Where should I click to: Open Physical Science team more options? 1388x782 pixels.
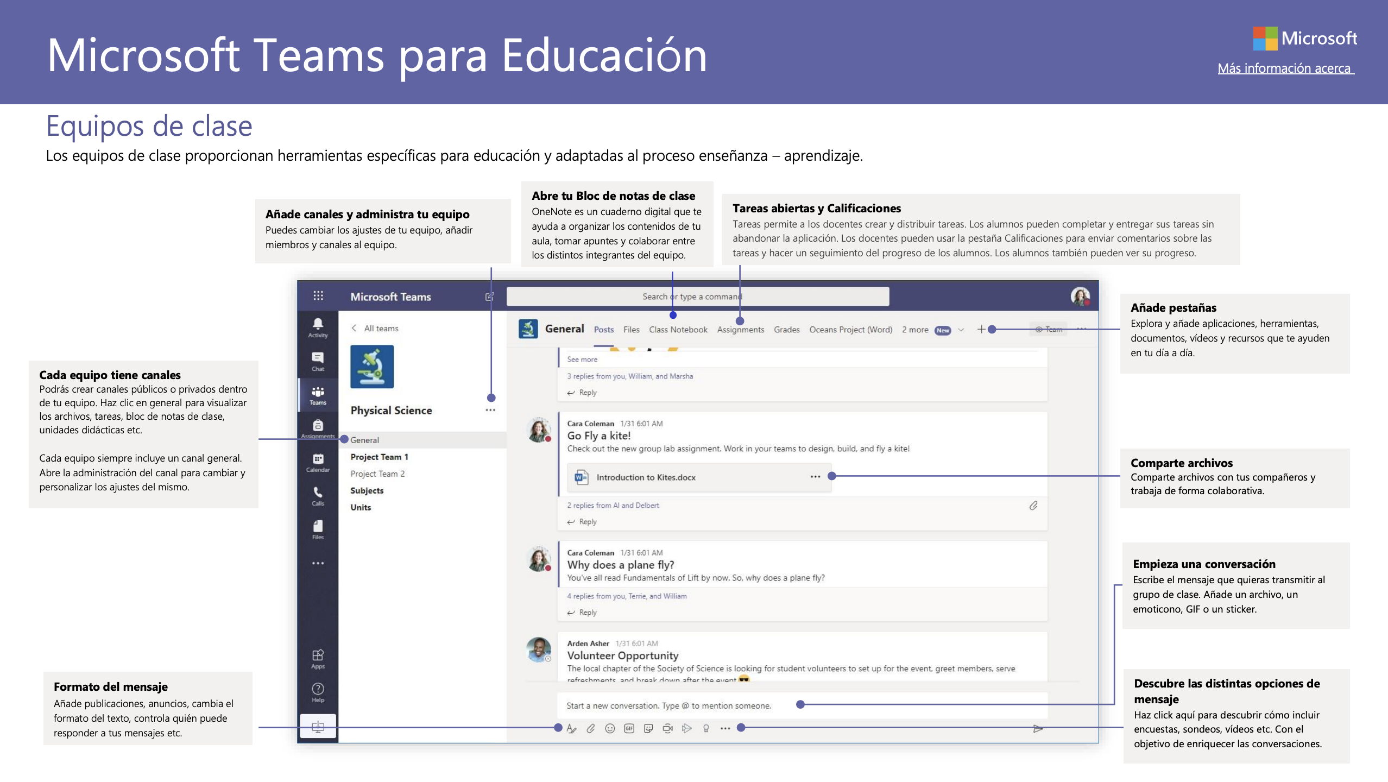click(x=490, y=411)
